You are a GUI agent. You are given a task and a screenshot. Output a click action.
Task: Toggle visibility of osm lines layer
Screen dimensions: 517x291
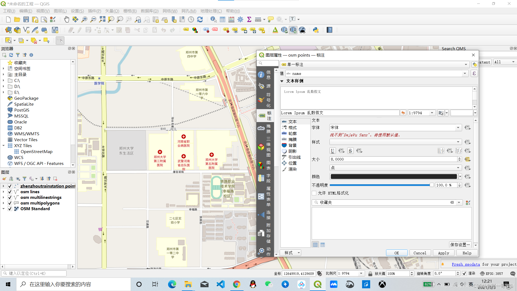[x=10, y=192]
